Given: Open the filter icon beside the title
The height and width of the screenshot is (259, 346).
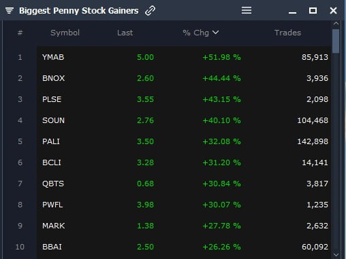Looking at the screenshot, I should click(10, 10).
